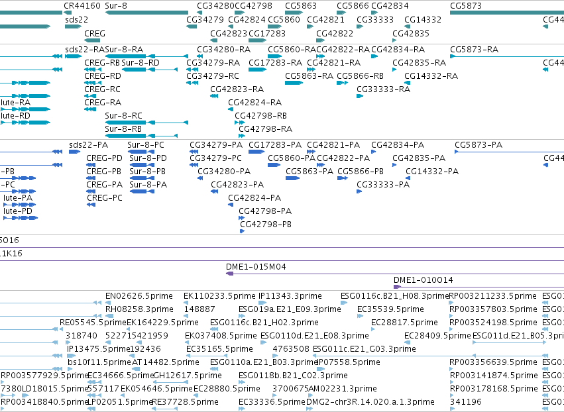Click the CG42823-RA transcript label

[237, 89]
